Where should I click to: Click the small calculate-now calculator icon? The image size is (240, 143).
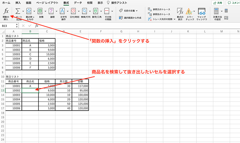pos(226,11)
